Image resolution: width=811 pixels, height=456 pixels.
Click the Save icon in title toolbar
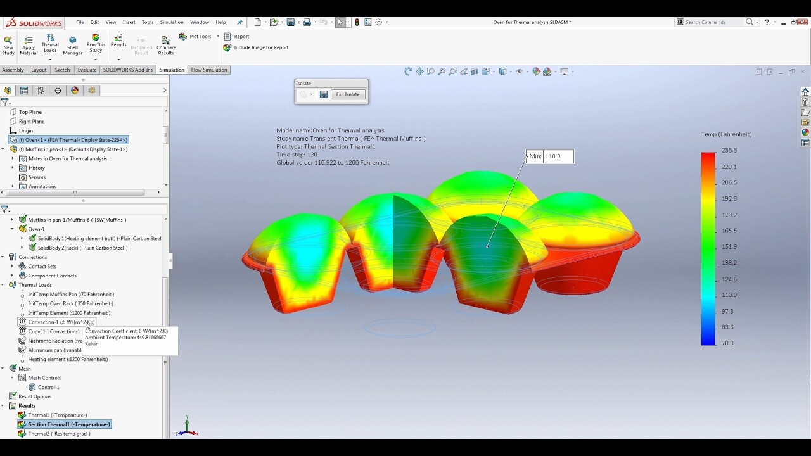290,22
